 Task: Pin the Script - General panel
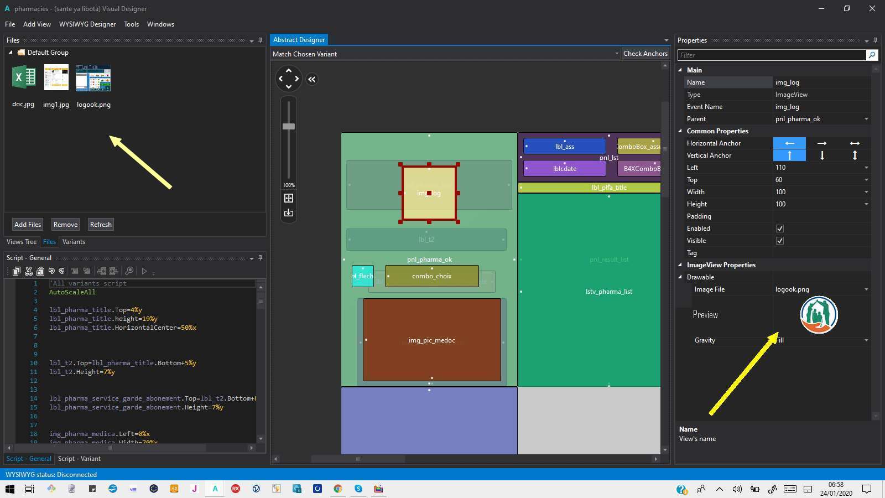(x=260, y=258)
